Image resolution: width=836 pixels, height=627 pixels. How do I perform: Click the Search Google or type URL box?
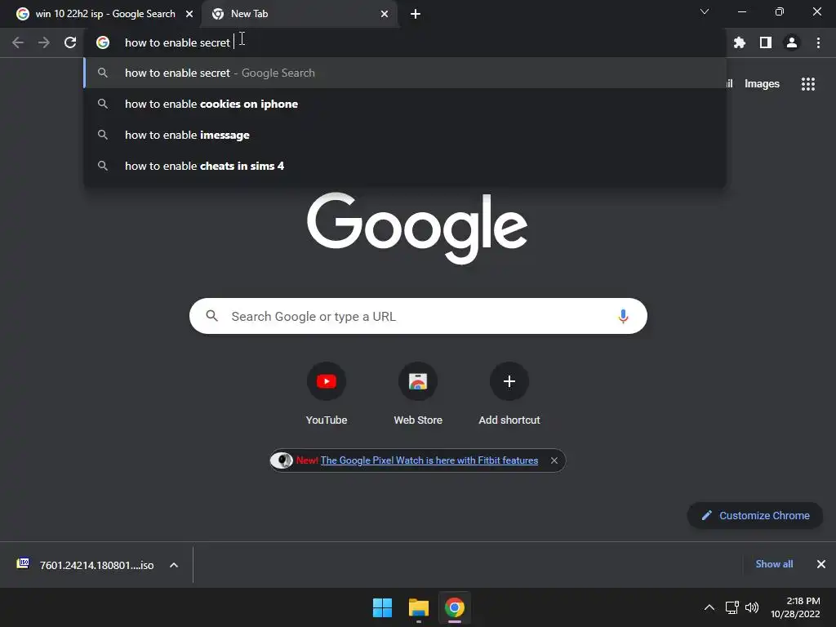[418, 316]
